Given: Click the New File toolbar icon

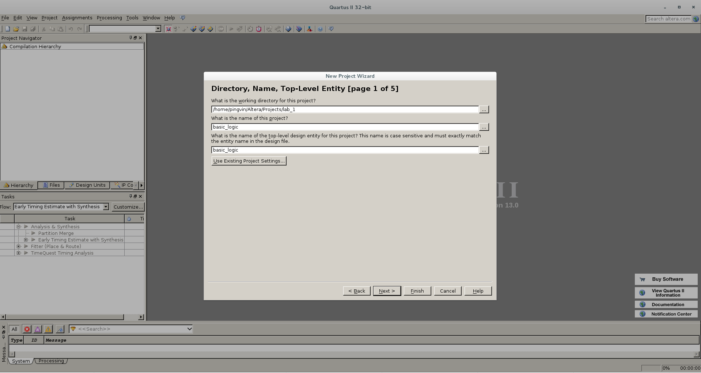Looking at the screenshot, I should [7, 29].
